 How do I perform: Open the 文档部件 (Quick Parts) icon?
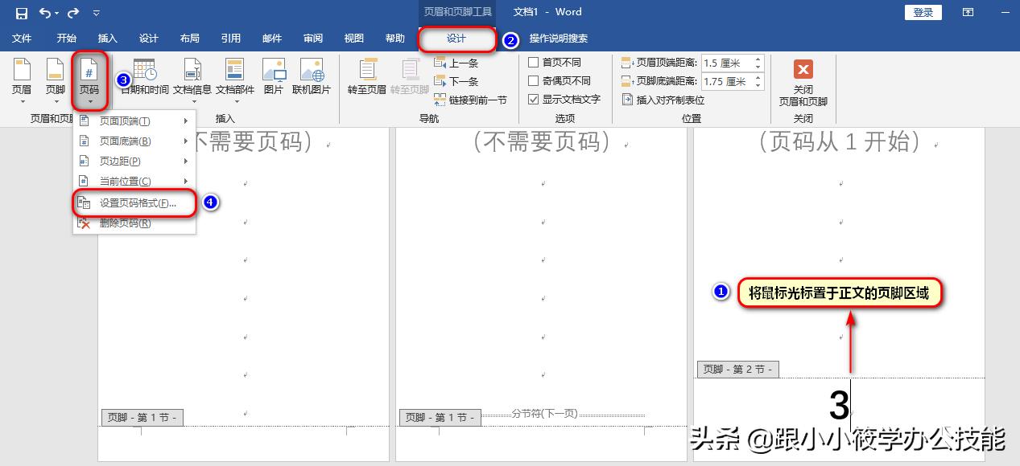pyautogui.click(x=234, y=76)
